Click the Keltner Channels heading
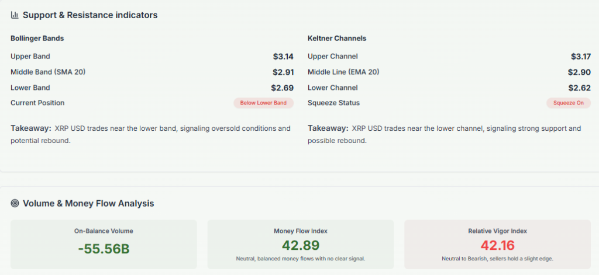Screen dimensions: 599x275 point(337,39)
